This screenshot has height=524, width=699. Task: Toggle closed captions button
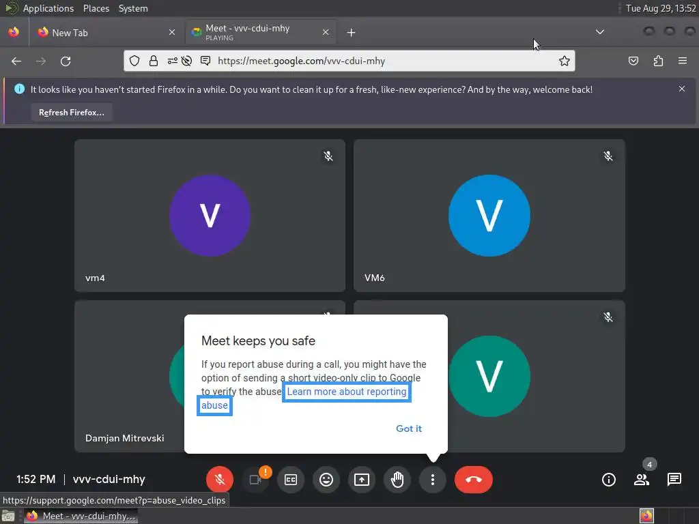[x=291, y=480]
